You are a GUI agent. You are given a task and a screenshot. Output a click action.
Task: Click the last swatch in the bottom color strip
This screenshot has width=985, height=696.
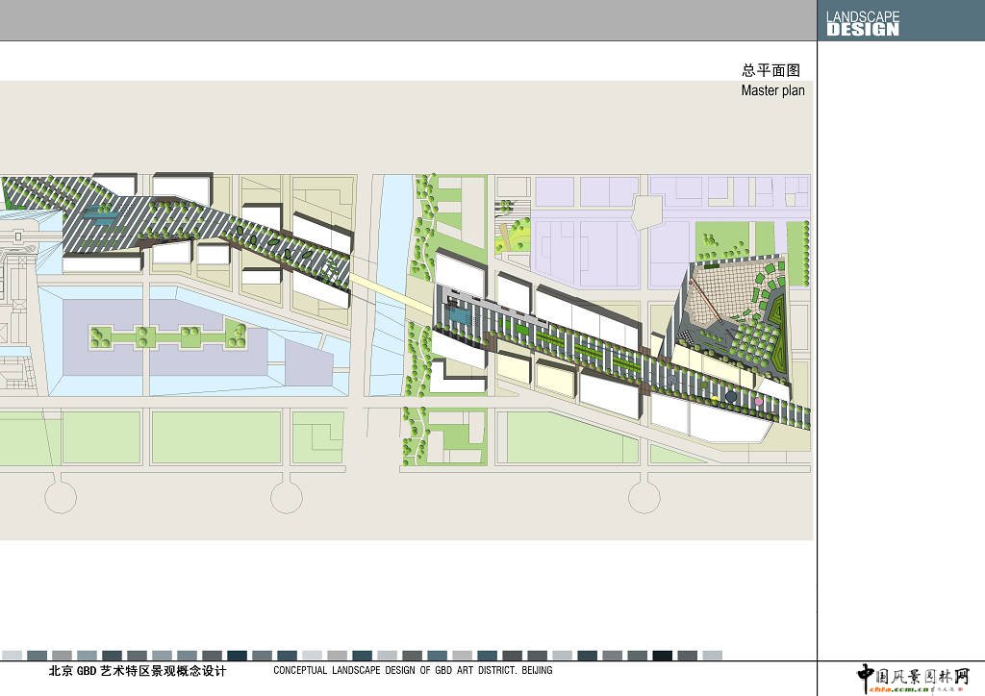712,656
